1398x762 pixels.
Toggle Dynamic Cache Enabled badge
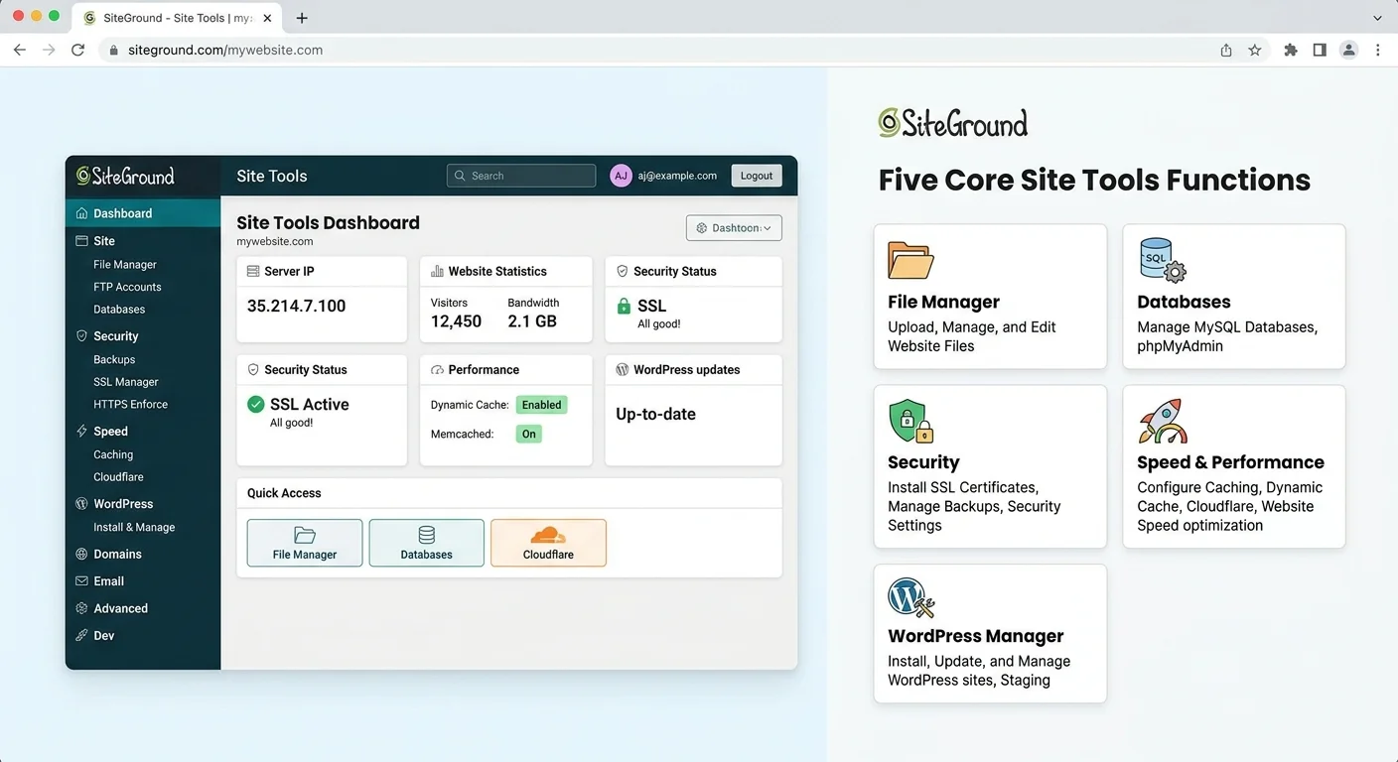point(541,405)
